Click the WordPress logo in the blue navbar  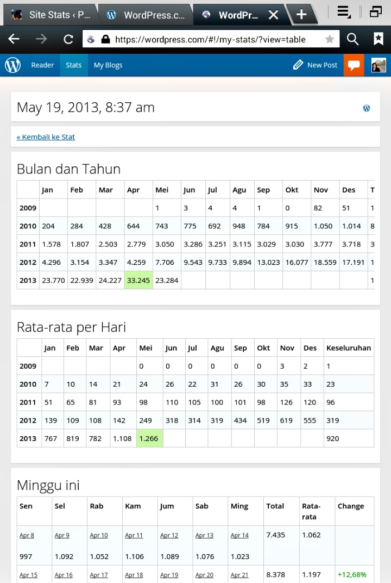[x=12, y=65]
